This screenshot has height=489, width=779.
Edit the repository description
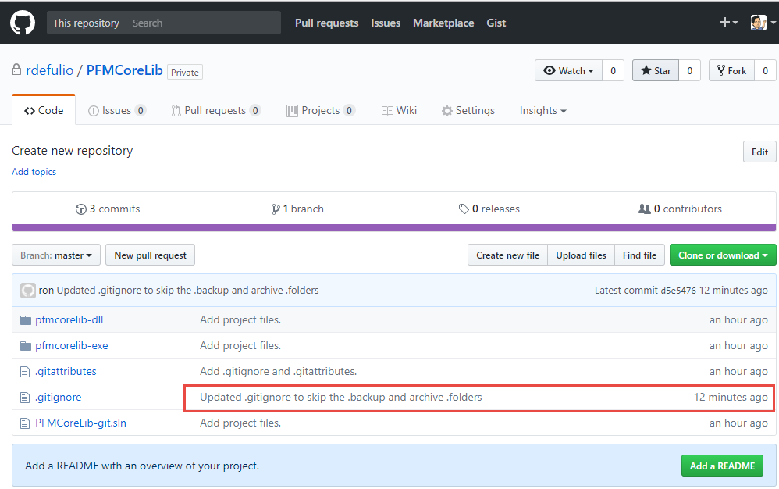click(759, 152)
